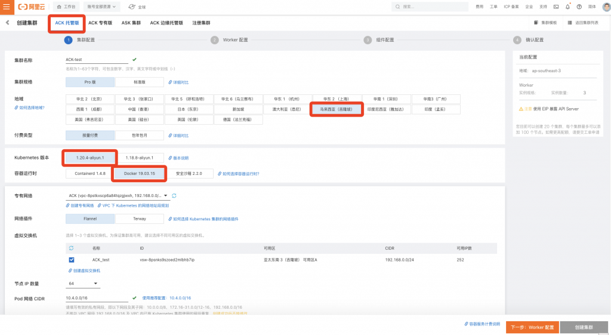This screenshot has width=611, height=335.
Task: Open the hamburger navigation menu
Action: click(x=6, y=7)
